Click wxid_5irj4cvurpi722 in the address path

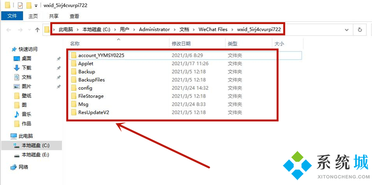pyautogui.click(x=259, y=30)
